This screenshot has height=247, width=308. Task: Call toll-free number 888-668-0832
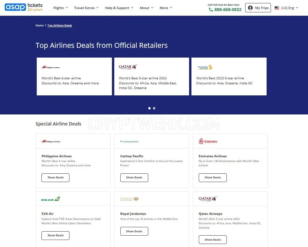tap(228, 10)
